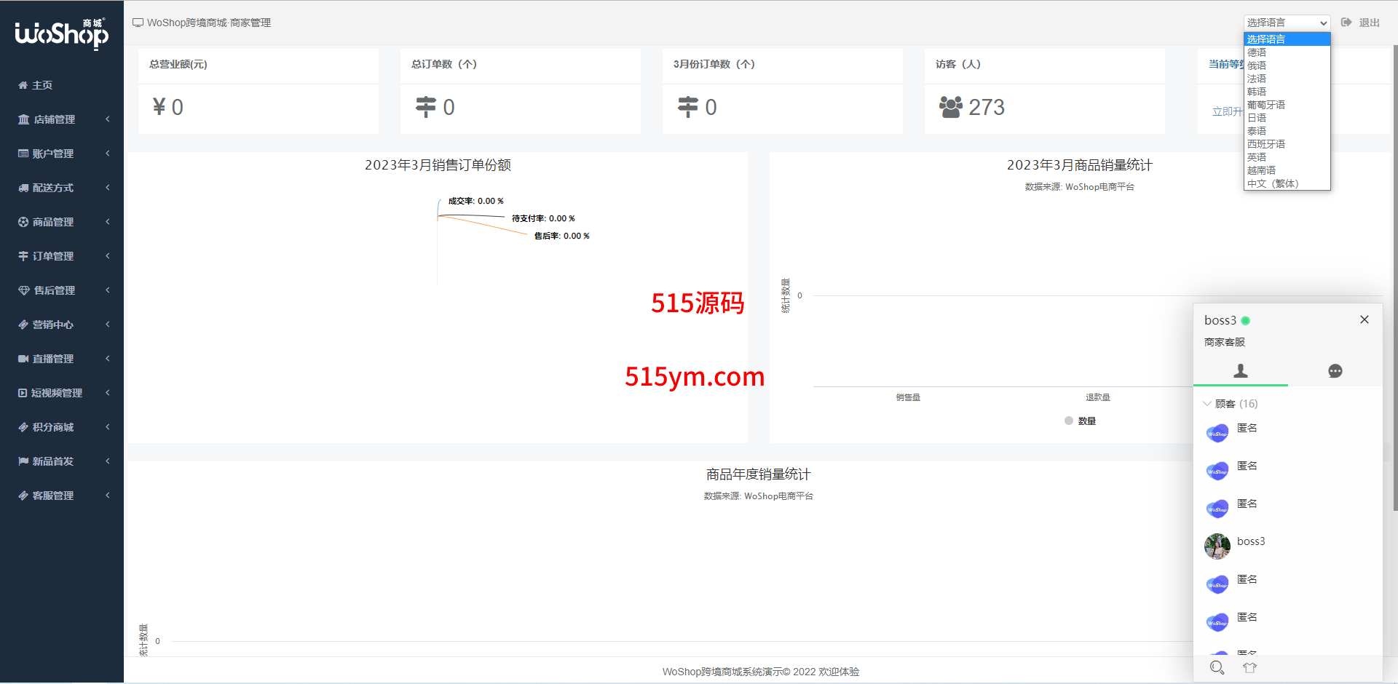Click the 退出 logout link
The image size is (1398, 684).
pos(1369,23)
